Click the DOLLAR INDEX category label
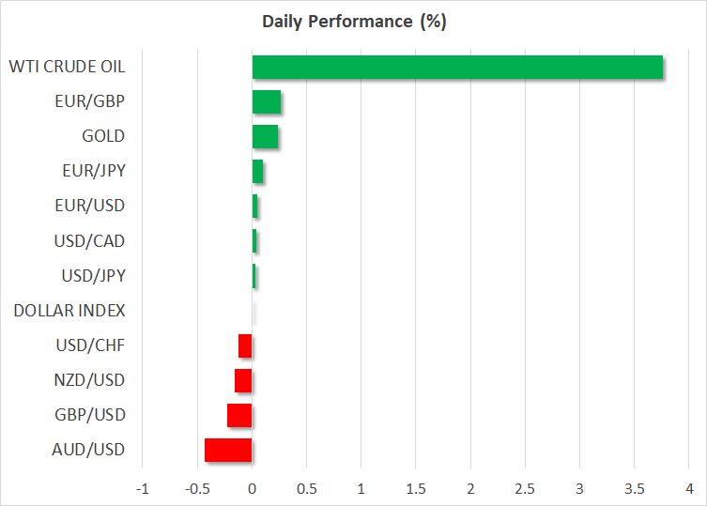The height and width of the screenshot is (506, 707). [69, 311]
